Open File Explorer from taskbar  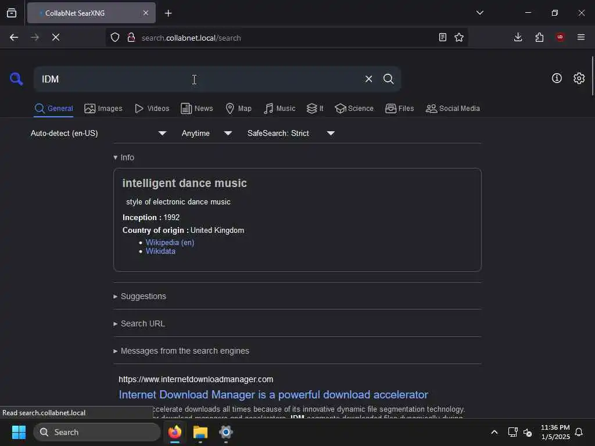tap(200, 432)
